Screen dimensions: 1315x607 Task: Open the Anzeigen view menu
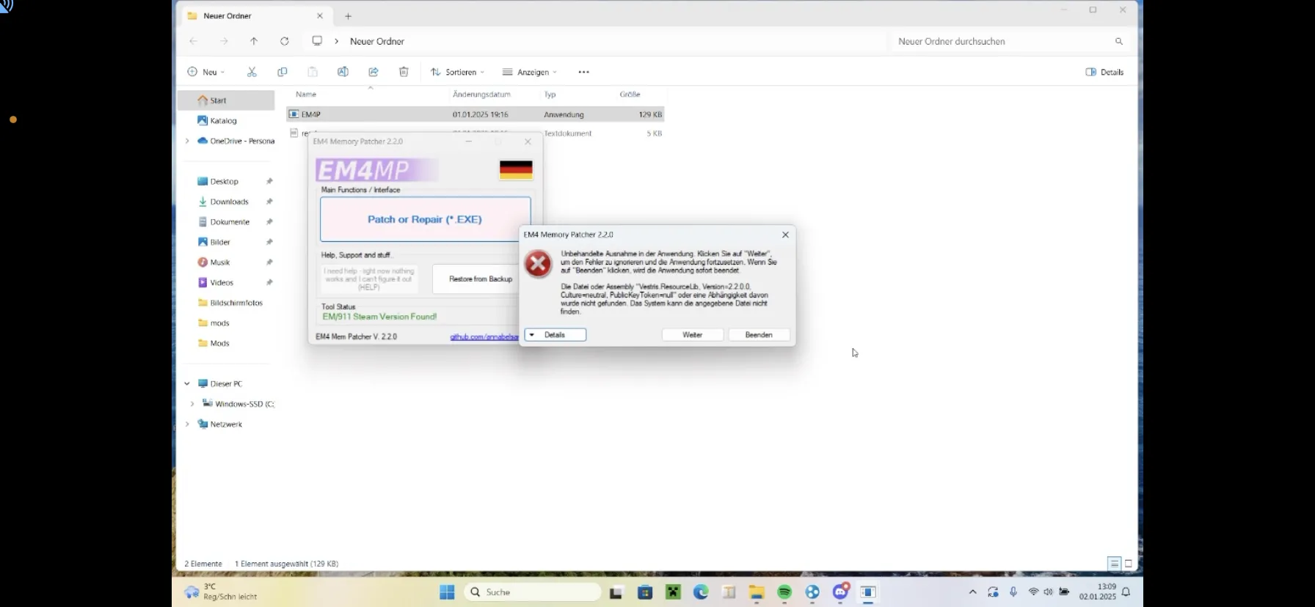pos(530,72)
